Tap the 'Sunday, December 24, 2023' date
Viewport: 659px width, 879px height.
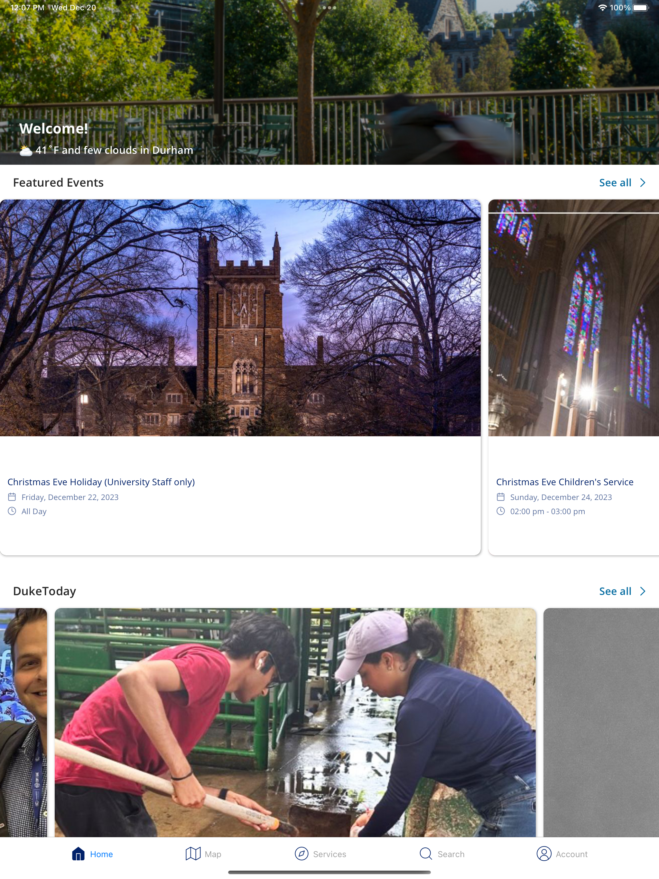pyautogui.click(x=561, y=497)
